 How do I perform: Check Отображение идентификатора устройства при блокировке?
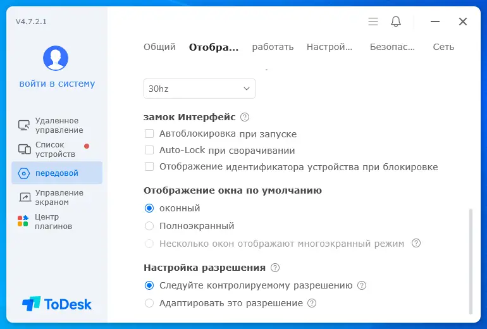click(x=149, y=166)
